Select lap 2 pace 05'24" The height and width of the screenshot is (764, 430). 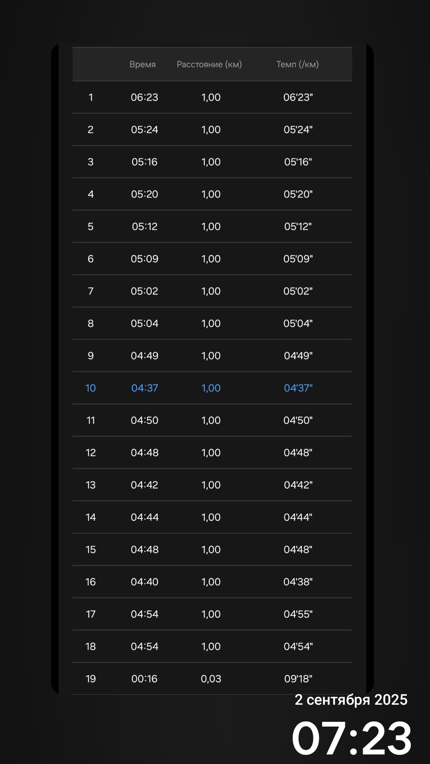pyautogui.click(x=298, y=130)
